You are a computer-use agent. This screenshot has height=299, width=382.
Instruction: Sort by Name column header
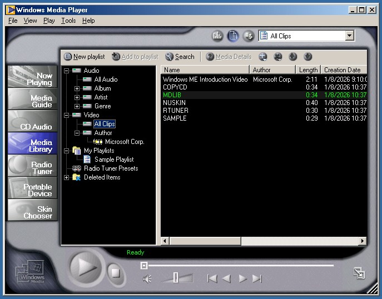[205, 70]
